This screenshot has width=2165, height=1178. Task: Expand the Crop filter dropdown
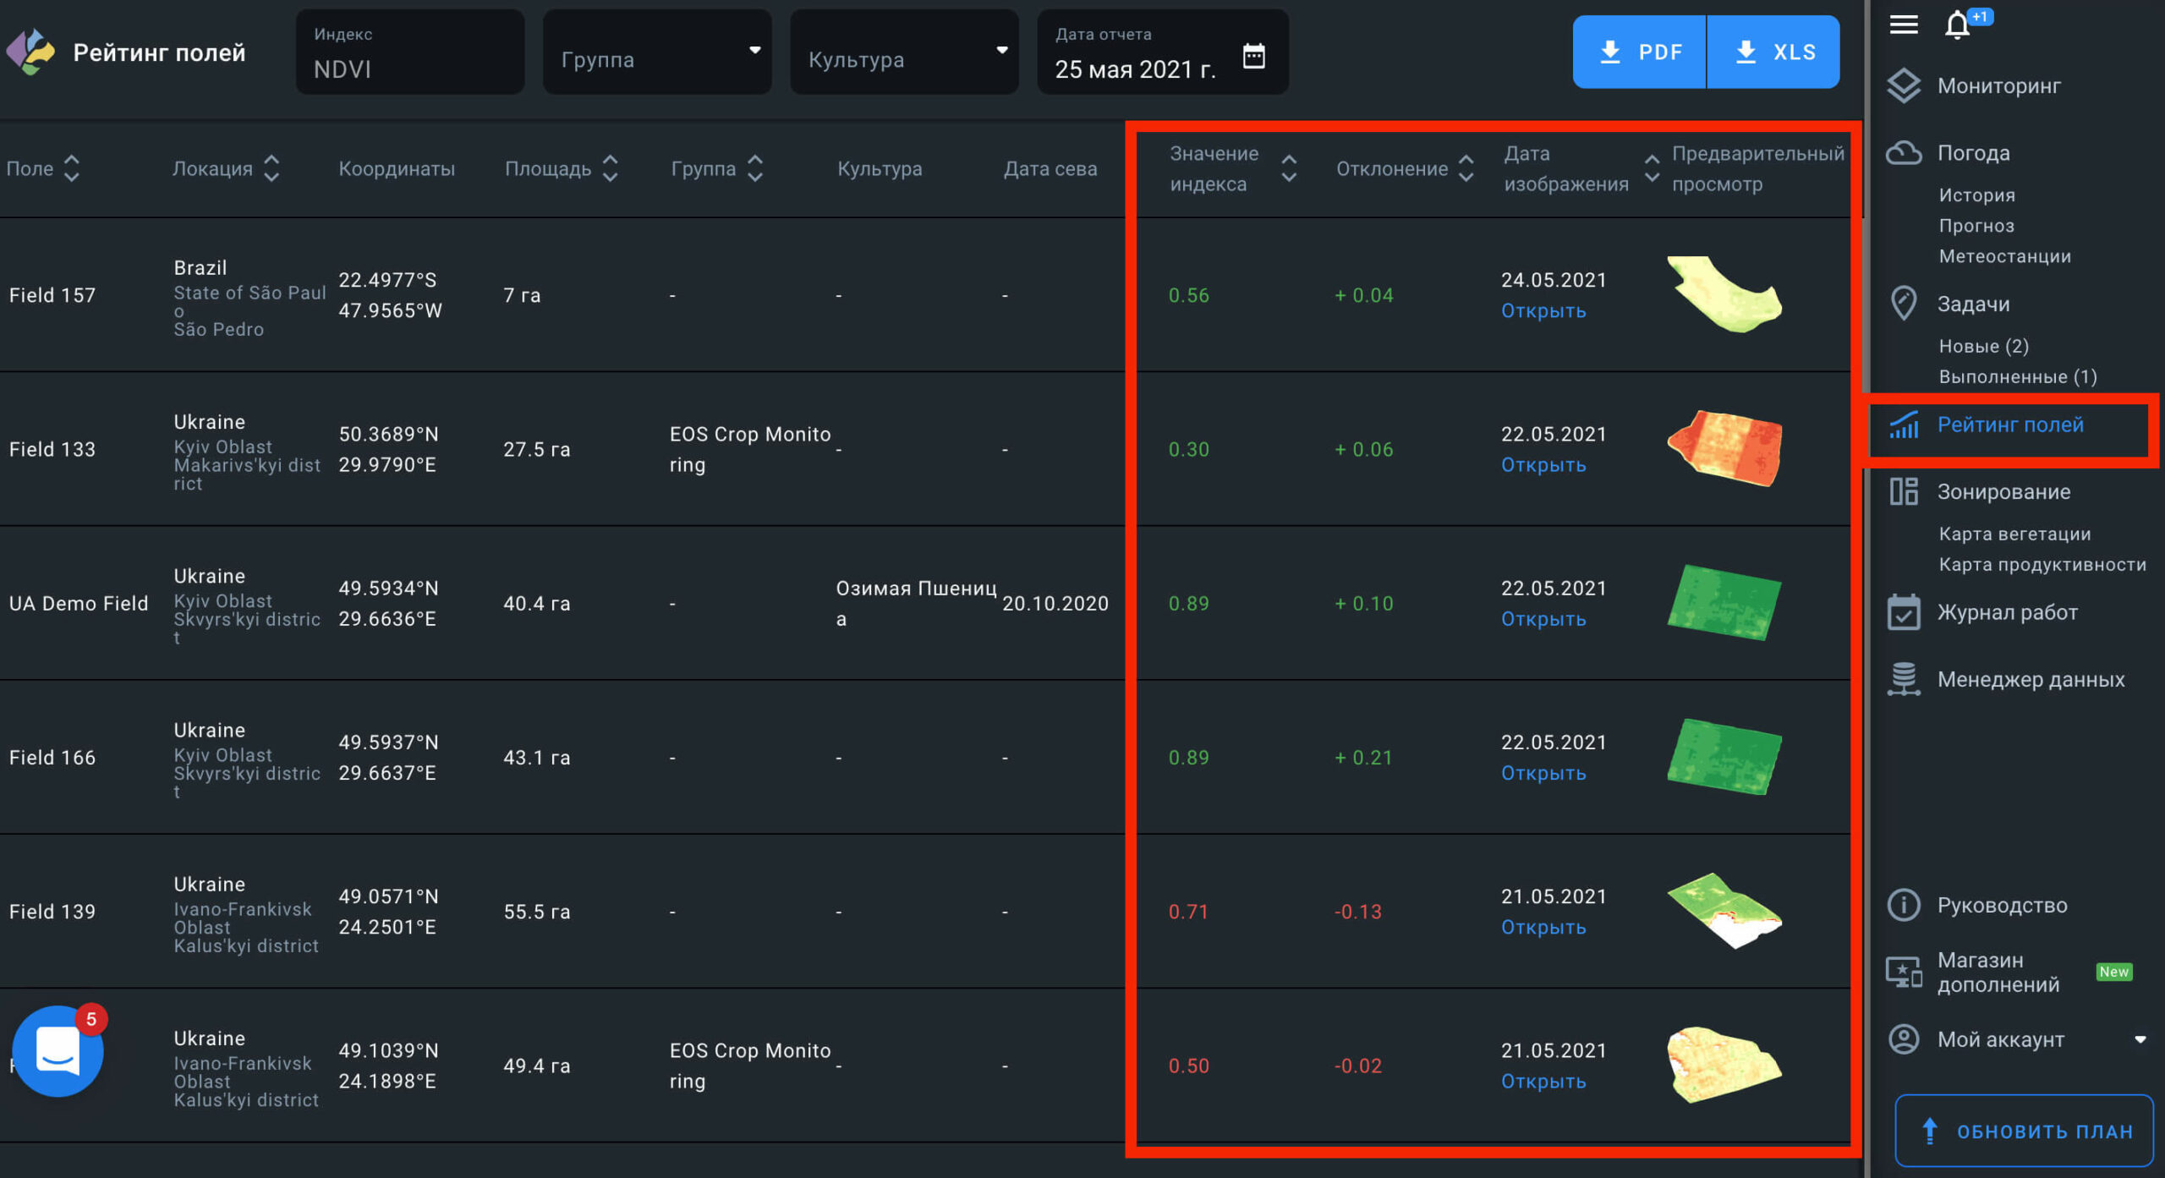(1001, 51)
